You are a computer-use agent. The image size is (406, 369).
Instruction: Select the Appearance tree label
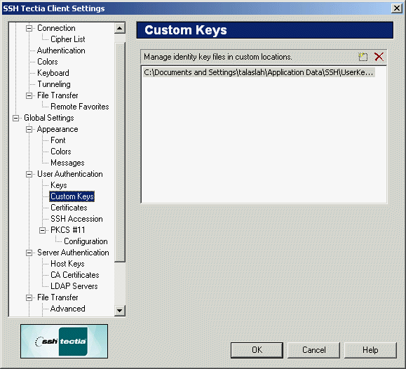click(57, 129)
